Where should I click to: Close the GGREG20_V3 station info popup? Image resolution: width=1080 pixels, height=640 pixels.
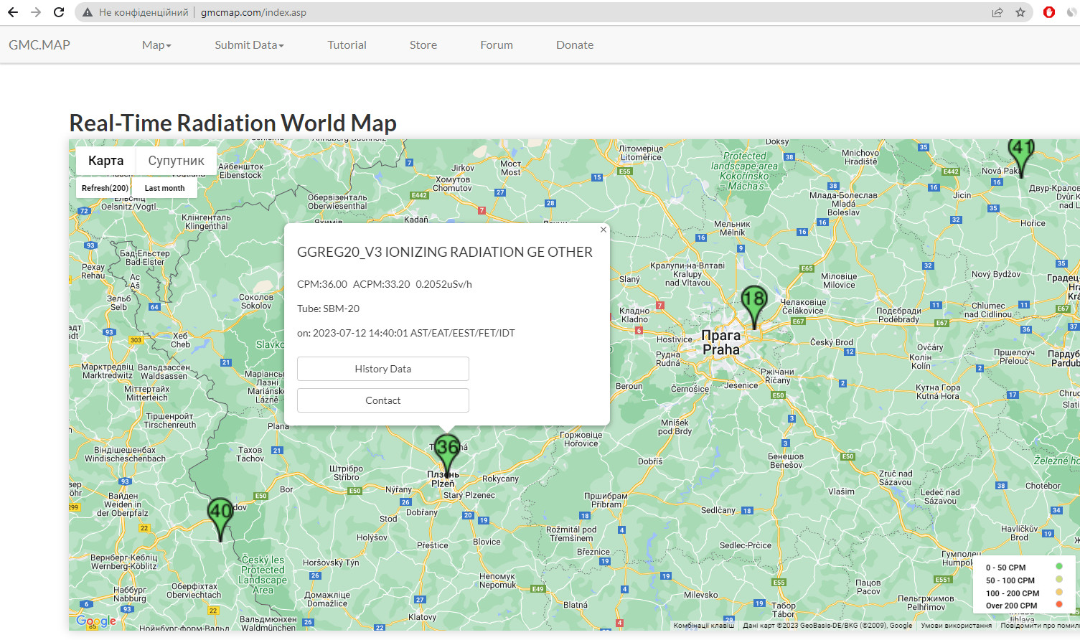(602, 229)
